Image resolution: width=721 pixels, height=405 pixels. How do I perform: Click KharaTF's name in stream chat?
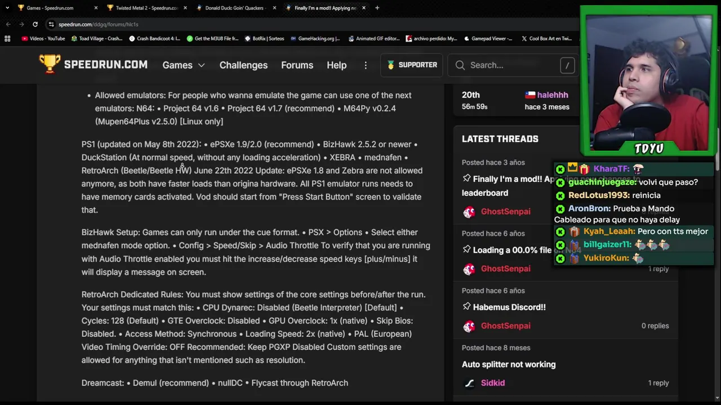click(611, 169)
